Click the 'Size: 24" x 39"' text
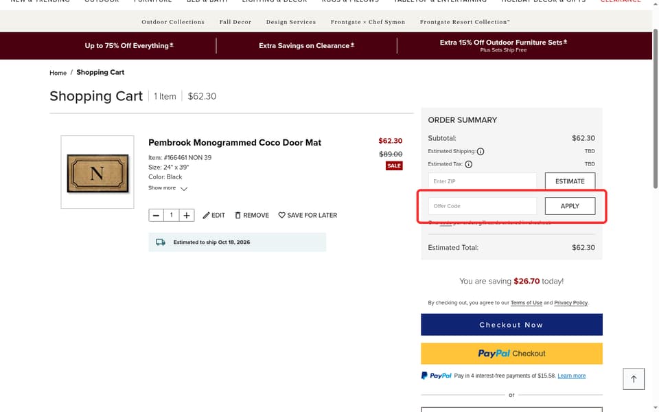 click(x=169, y=168)
